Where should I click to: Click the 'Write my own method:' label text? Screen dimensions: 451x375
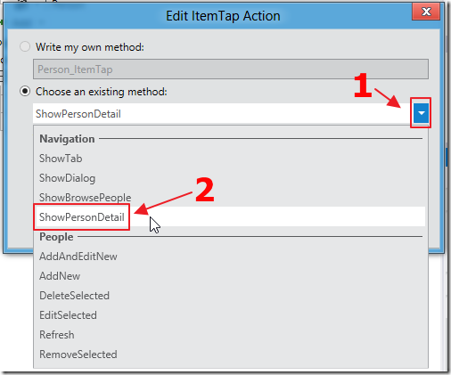(90, 47)
